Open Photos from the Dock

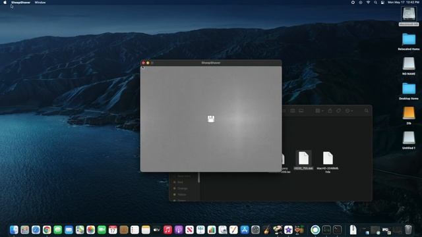pos(91,230)
